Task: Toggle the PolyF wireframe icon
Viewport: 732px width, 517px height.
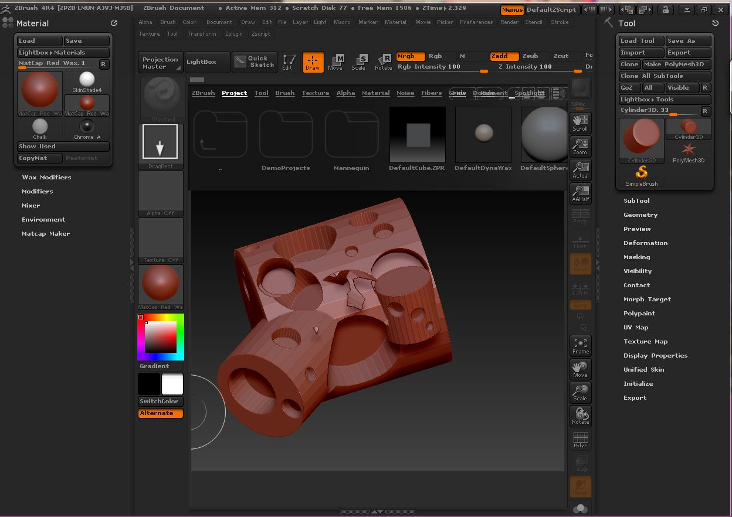Action: coord(580,439)
